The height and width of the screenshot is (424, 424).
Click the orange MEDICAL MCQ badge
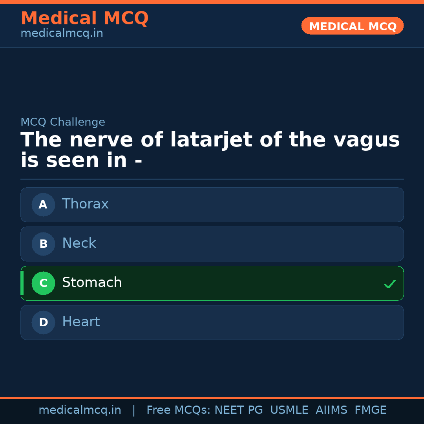(x=352, y=26)
